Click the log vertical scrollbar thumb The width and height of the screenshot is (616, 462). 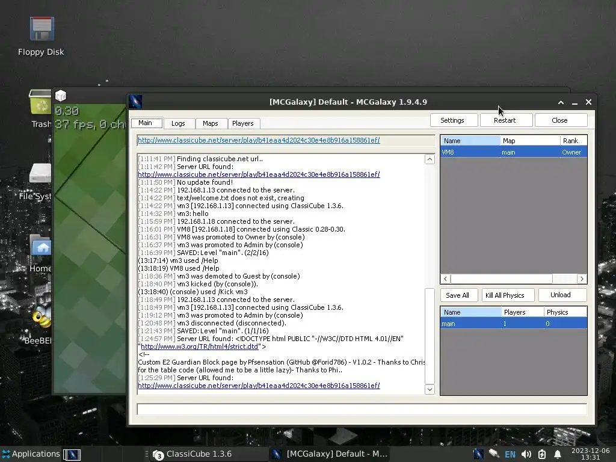pos(430,336)
